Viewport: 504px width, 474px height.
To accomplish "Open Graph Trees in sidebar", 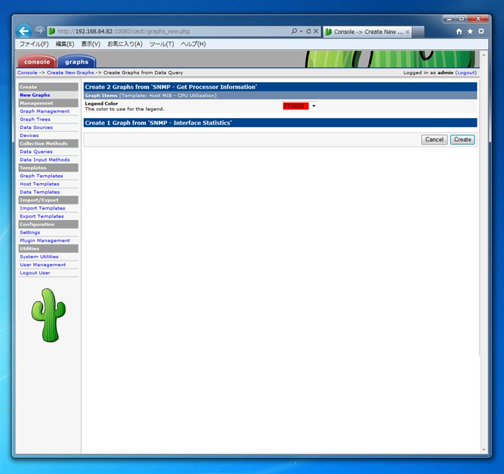I will pos(35,119).
